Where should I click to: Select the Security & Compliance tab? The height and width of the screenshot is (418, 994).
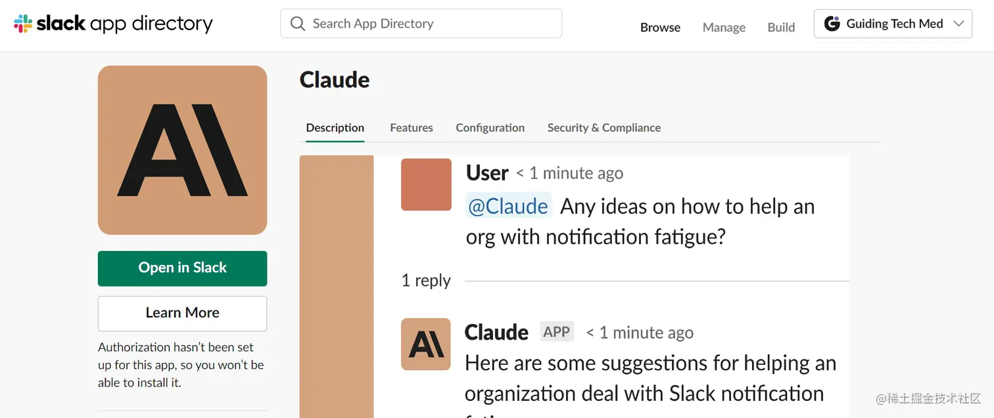pos(604,128)
